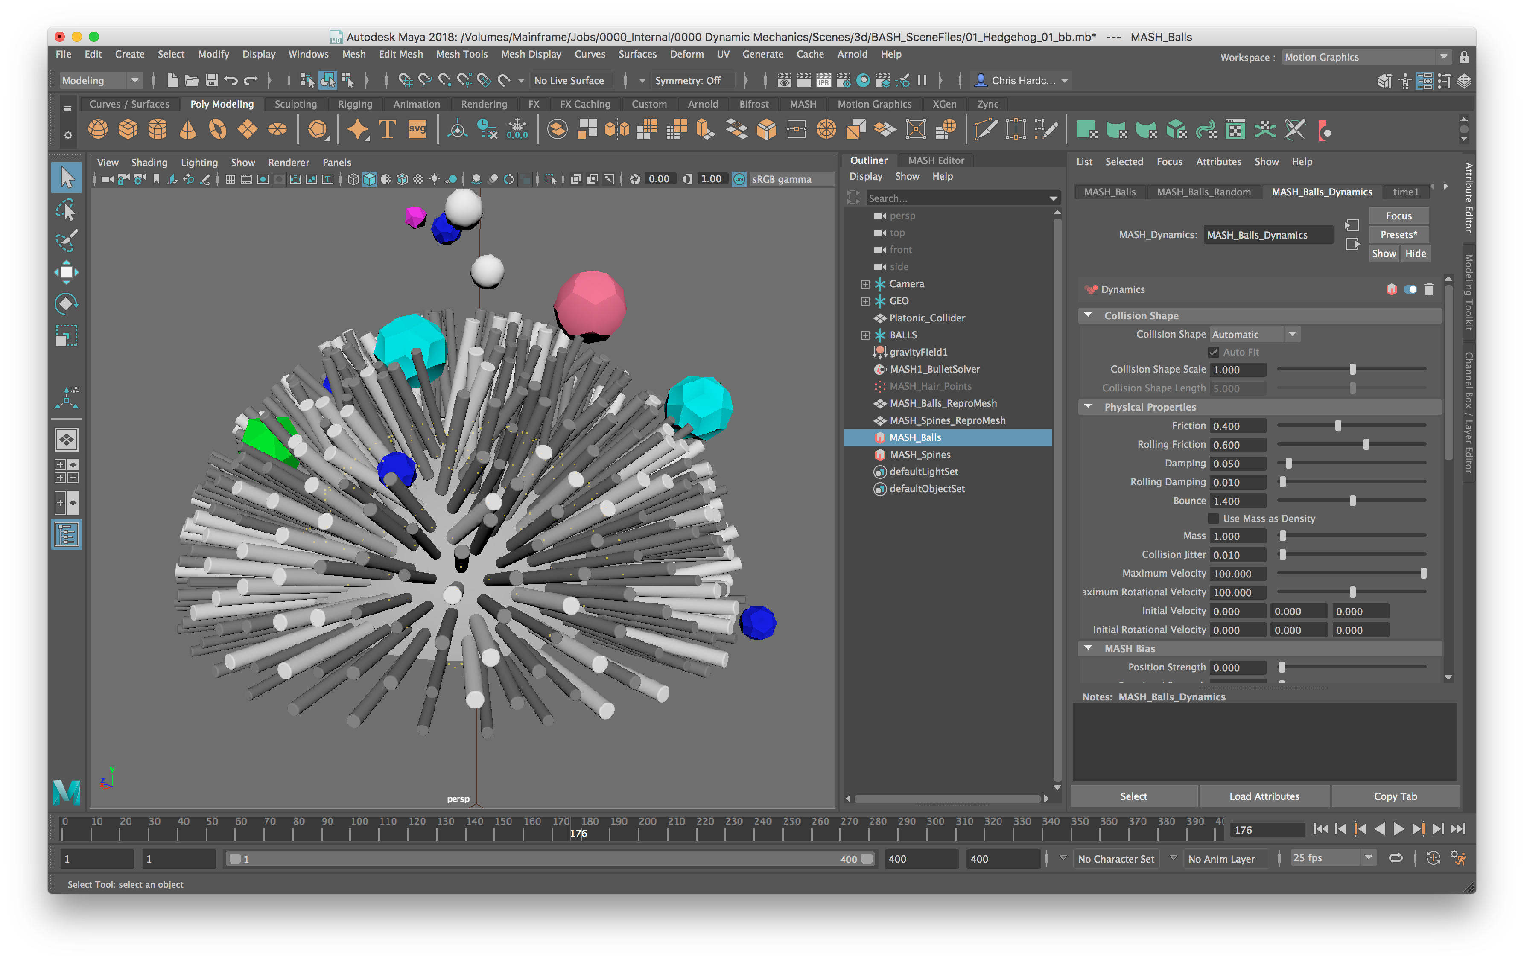Adjust the Friction slider handle

pos(1338,426)
